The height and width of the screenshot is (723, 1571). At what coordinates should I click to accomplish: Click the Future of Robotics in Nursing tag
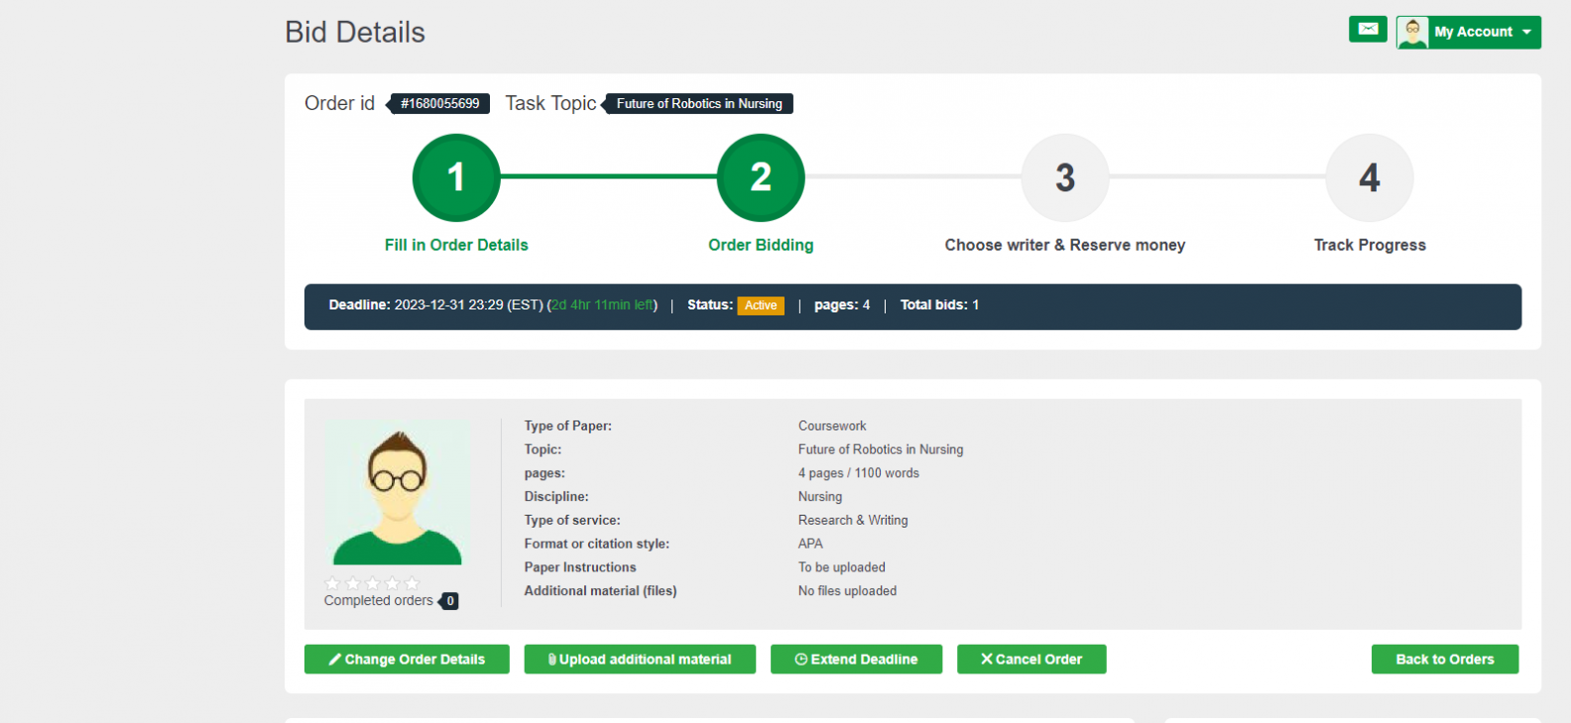pyautogui.click(x=699, y=104)
